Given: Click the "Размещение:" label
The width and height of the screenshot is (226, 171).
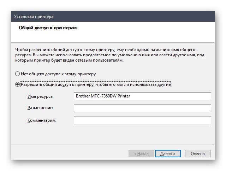Looking at the screenshot, I should [40, 108].
